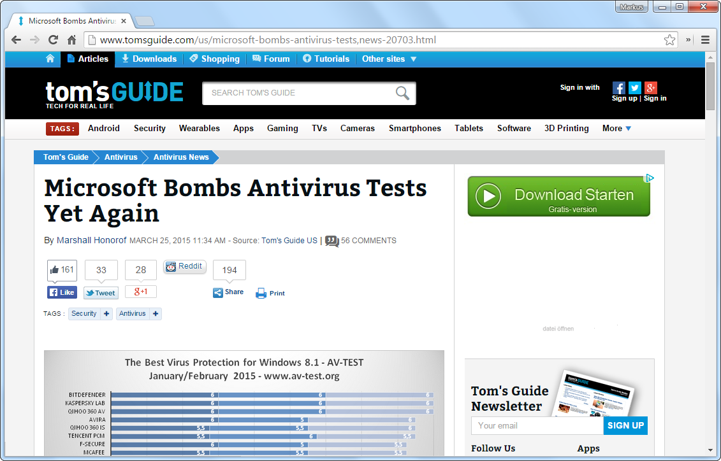Share the article on Reddit
Image resolution: width=721 pixels, height=461 pixels.
coord(184,267)
